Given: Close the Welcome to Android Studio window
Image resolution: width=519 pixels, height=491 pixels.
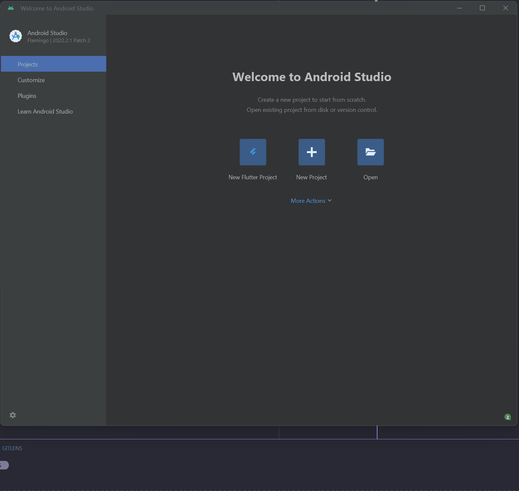Looking at the screenshot, I should (x=505, y=8).
